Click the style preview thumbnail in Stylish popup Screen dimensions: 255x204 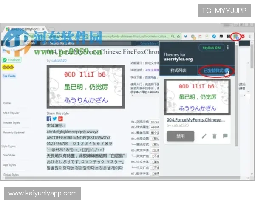[x=197, y=97]
